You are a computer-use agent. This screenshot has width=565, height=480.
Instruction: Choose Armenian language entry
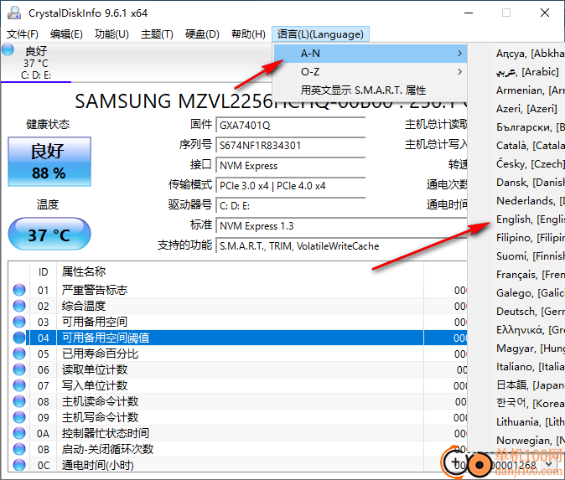pos(516,90)
